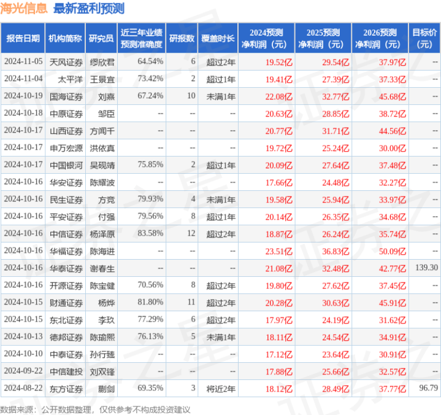Select the 中泰证券 institution cell
441x415 pixels.
[66, 354]
